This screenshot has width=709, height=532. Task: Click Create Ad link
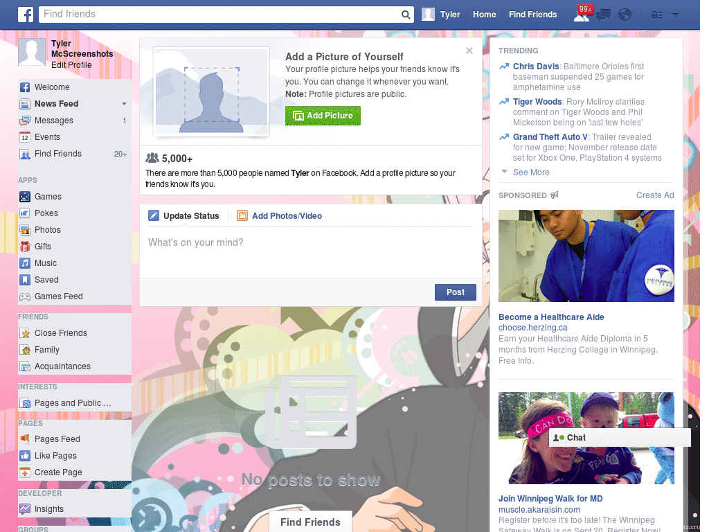(x=655, y=195)
